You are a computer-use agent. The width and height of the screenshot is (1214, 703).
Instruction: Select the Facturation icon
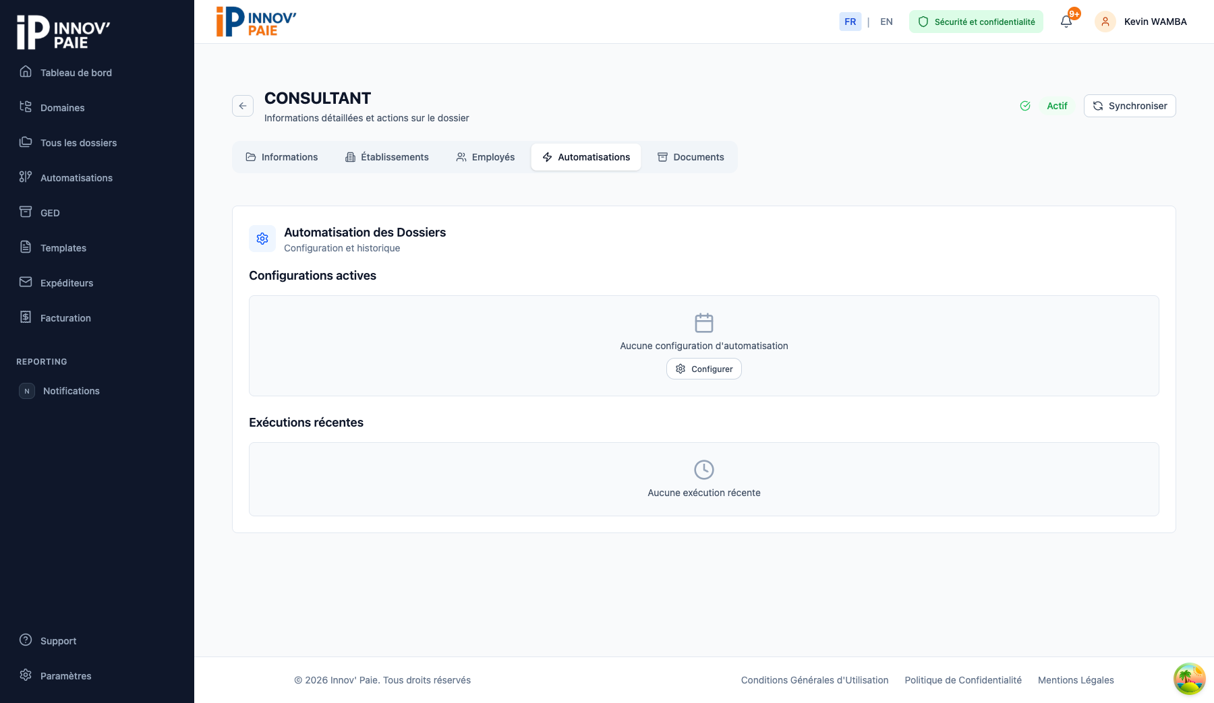tap(26, 317)
